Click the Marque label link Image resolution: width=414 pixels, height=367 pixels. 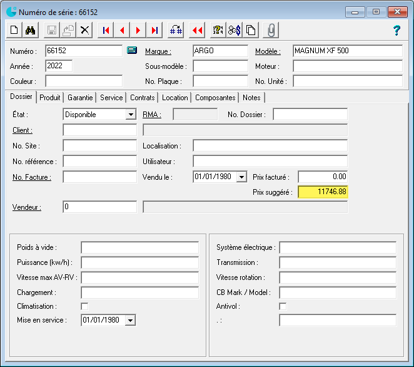click(158, 51)
